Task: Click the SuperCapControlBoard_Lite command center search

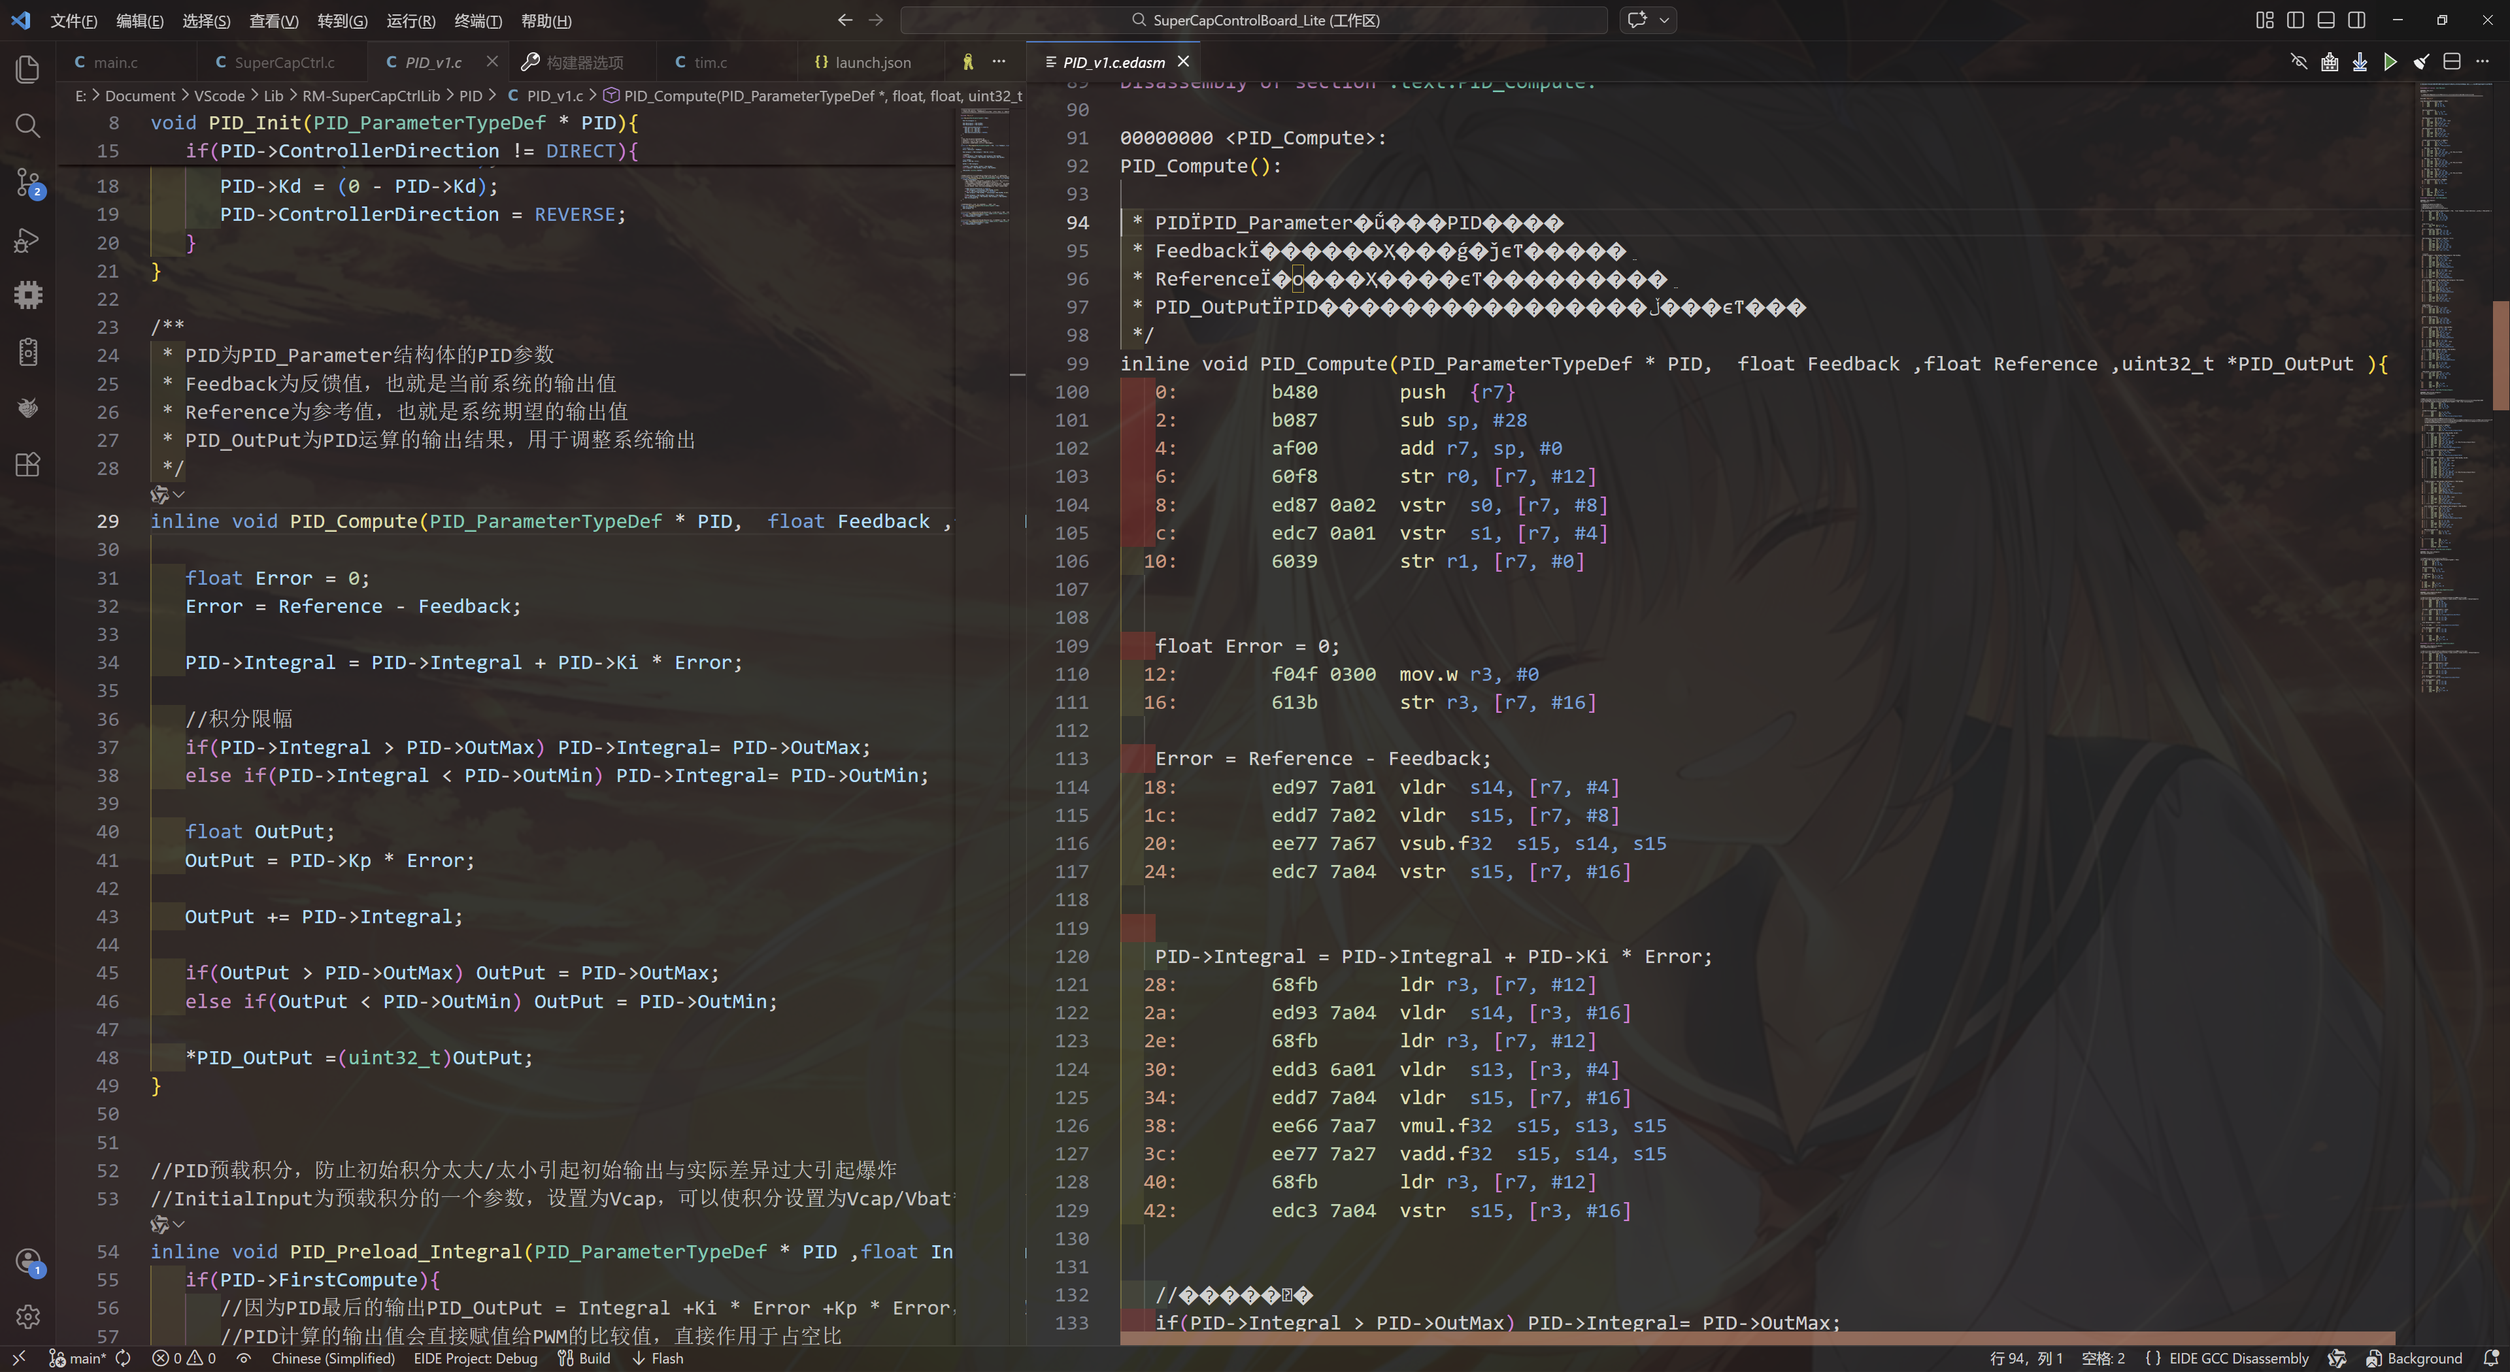Action: [1254, 20]
